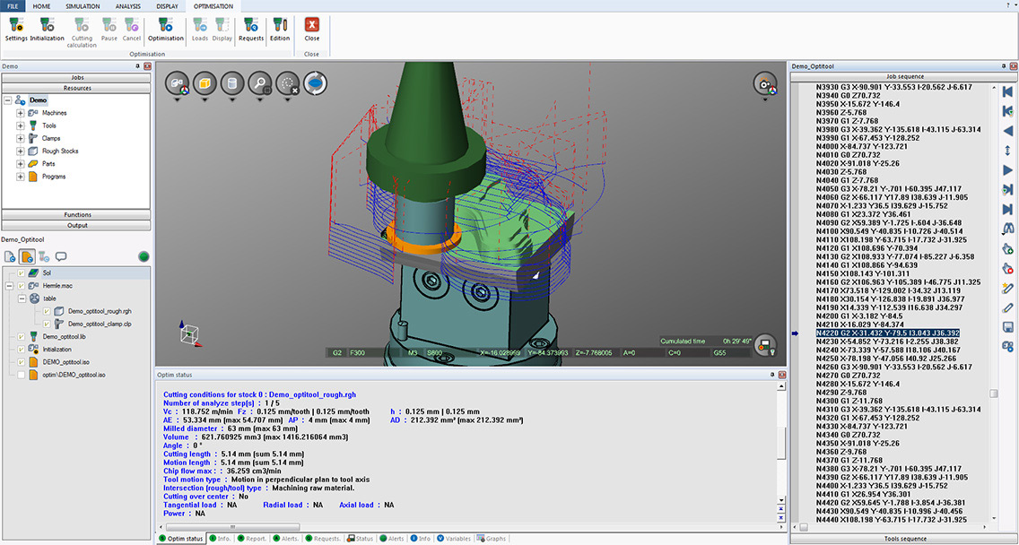
Task: Click the binoculars search icon
Action: click(1008, 229)
